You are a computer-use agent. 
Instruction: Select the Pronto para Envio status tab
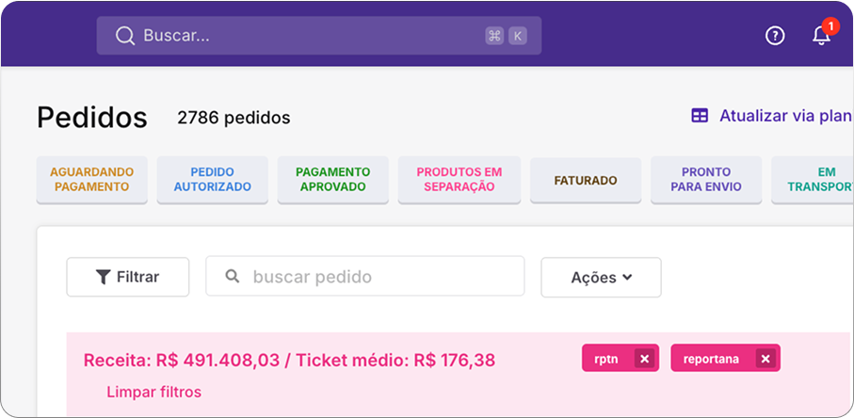pyautogui.click(x=706, y=180)
